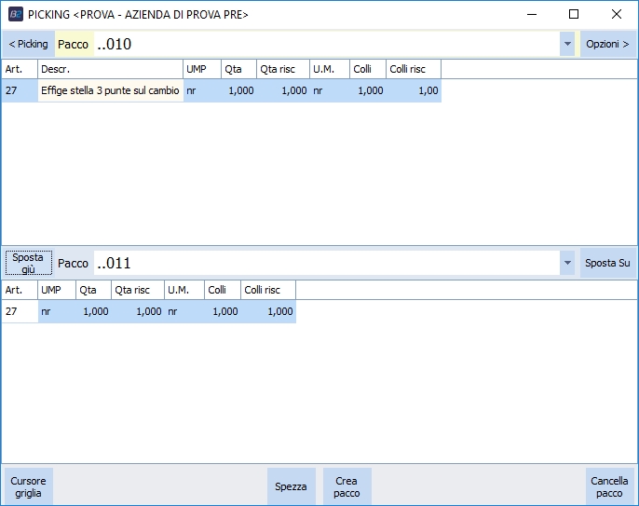Click the top grid Qta risc header
Screen dimensions: 639x506
pyautogui.click(x=283, y=69)
